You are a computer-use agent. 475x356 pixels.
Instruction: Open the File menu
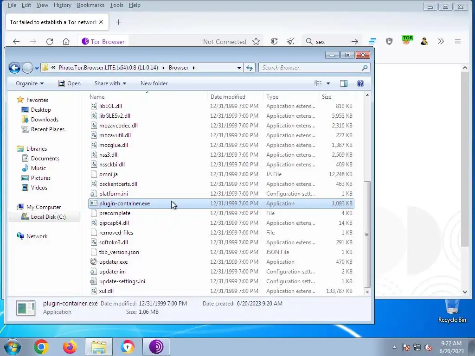12,5
